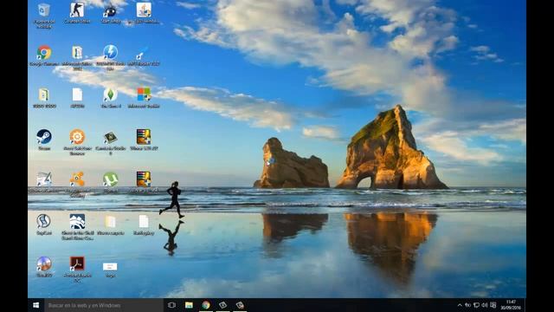Screen dimensions: 554x312
Task: Open the Recycle Bin desktop icon
Action: click(44, 11)
